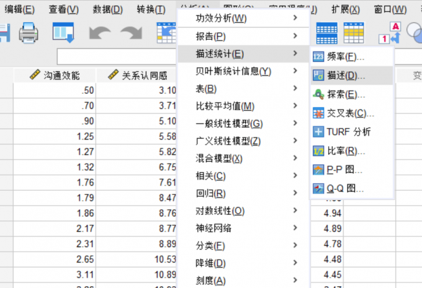Click the cell containing 4.94
422x288 pixels.
(x=326, y=213)
